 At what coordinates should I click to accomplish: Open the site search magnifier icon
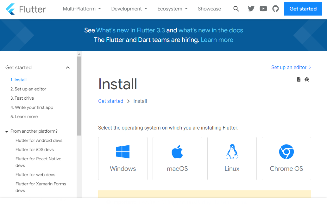coord(236,9)
